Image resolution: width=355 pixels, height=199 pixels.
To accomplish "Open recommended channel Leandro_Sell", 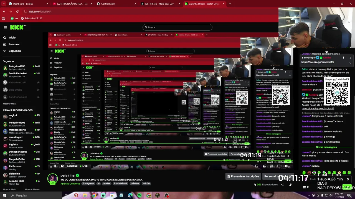I will point(21,182).
